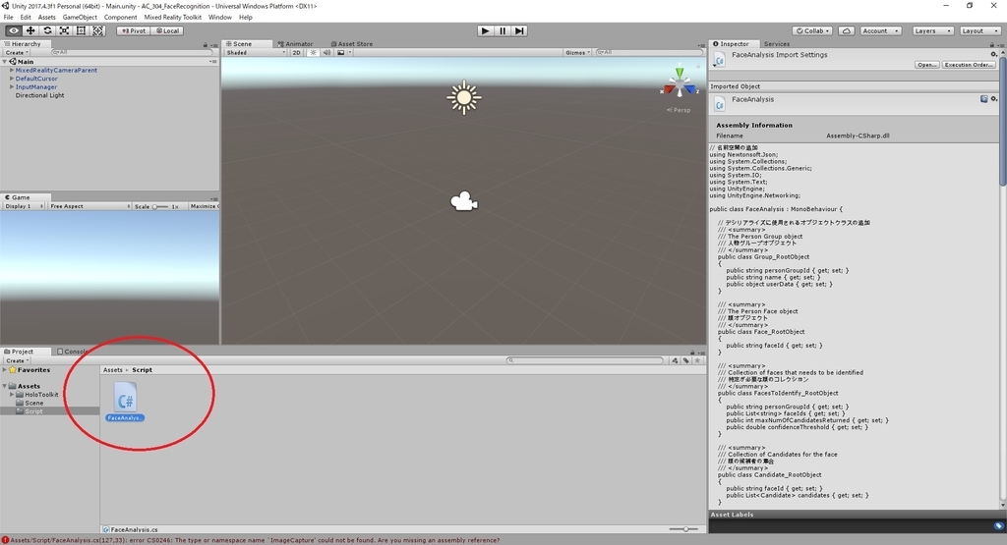Click the Persp projection label
The height and width of the screenshot is (545, 1007).
point(679,110)
